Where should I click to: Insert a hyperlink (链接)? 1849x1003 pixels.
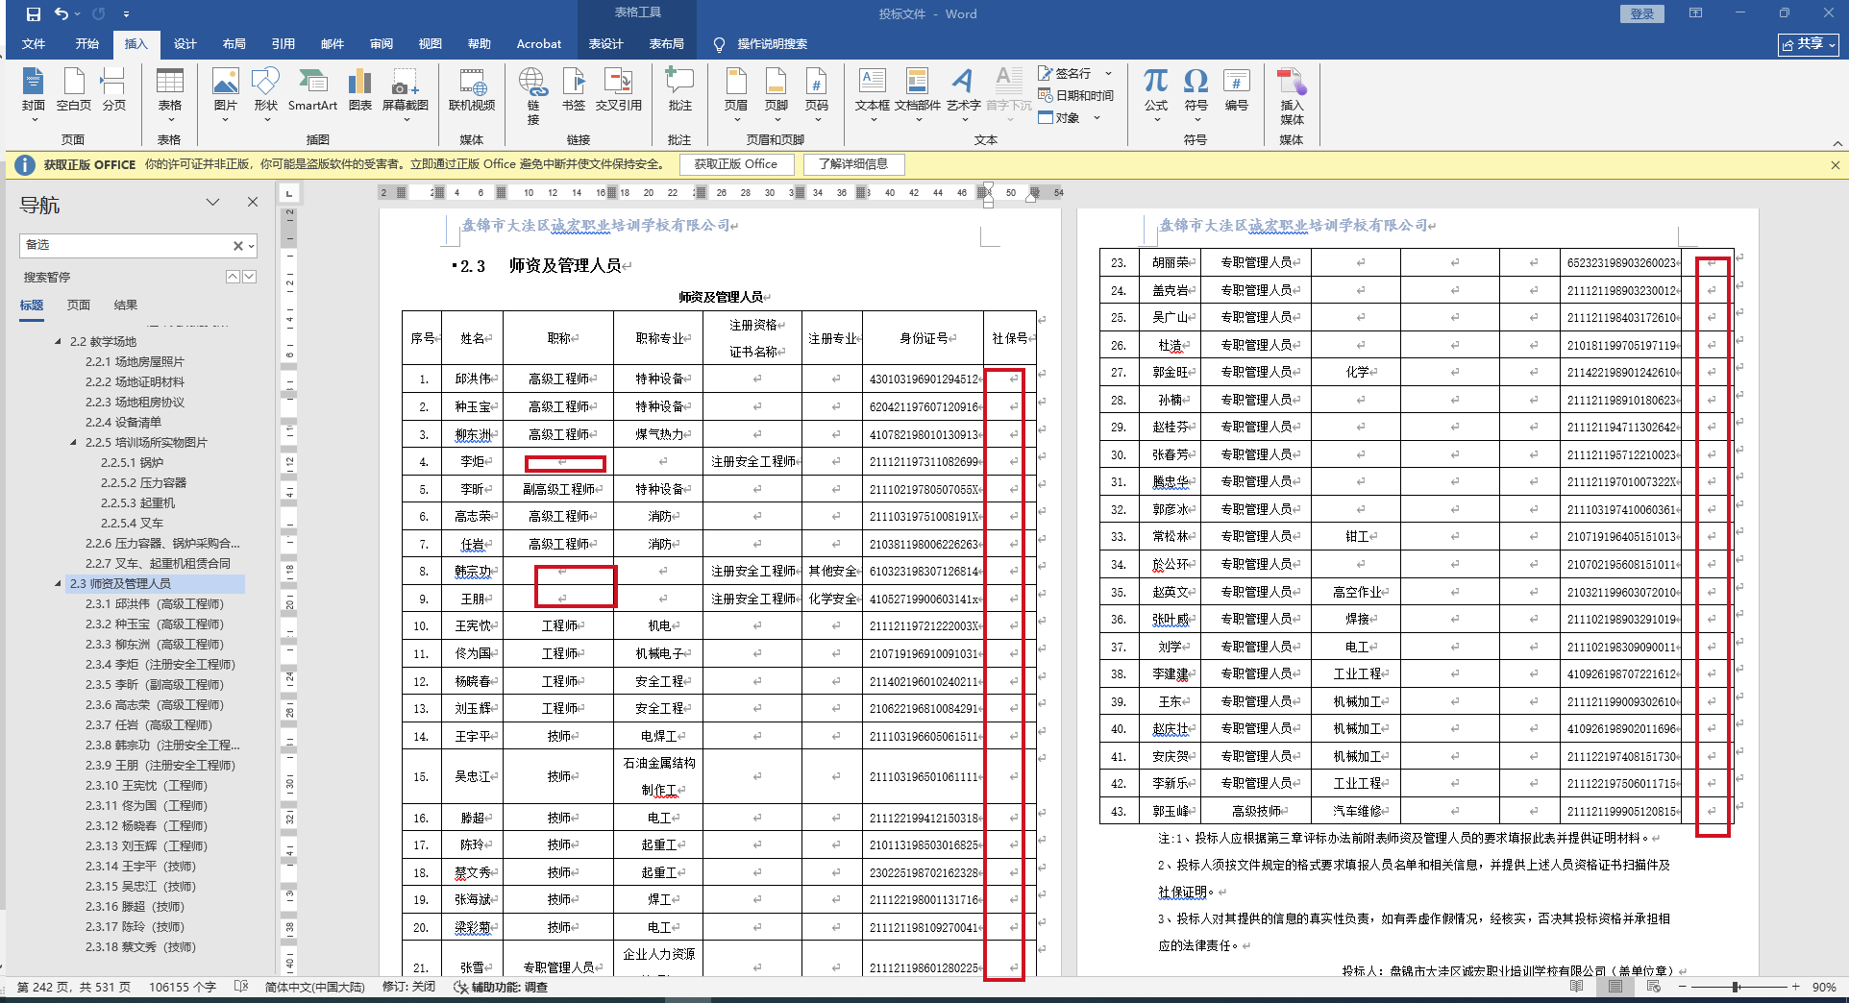533,96
